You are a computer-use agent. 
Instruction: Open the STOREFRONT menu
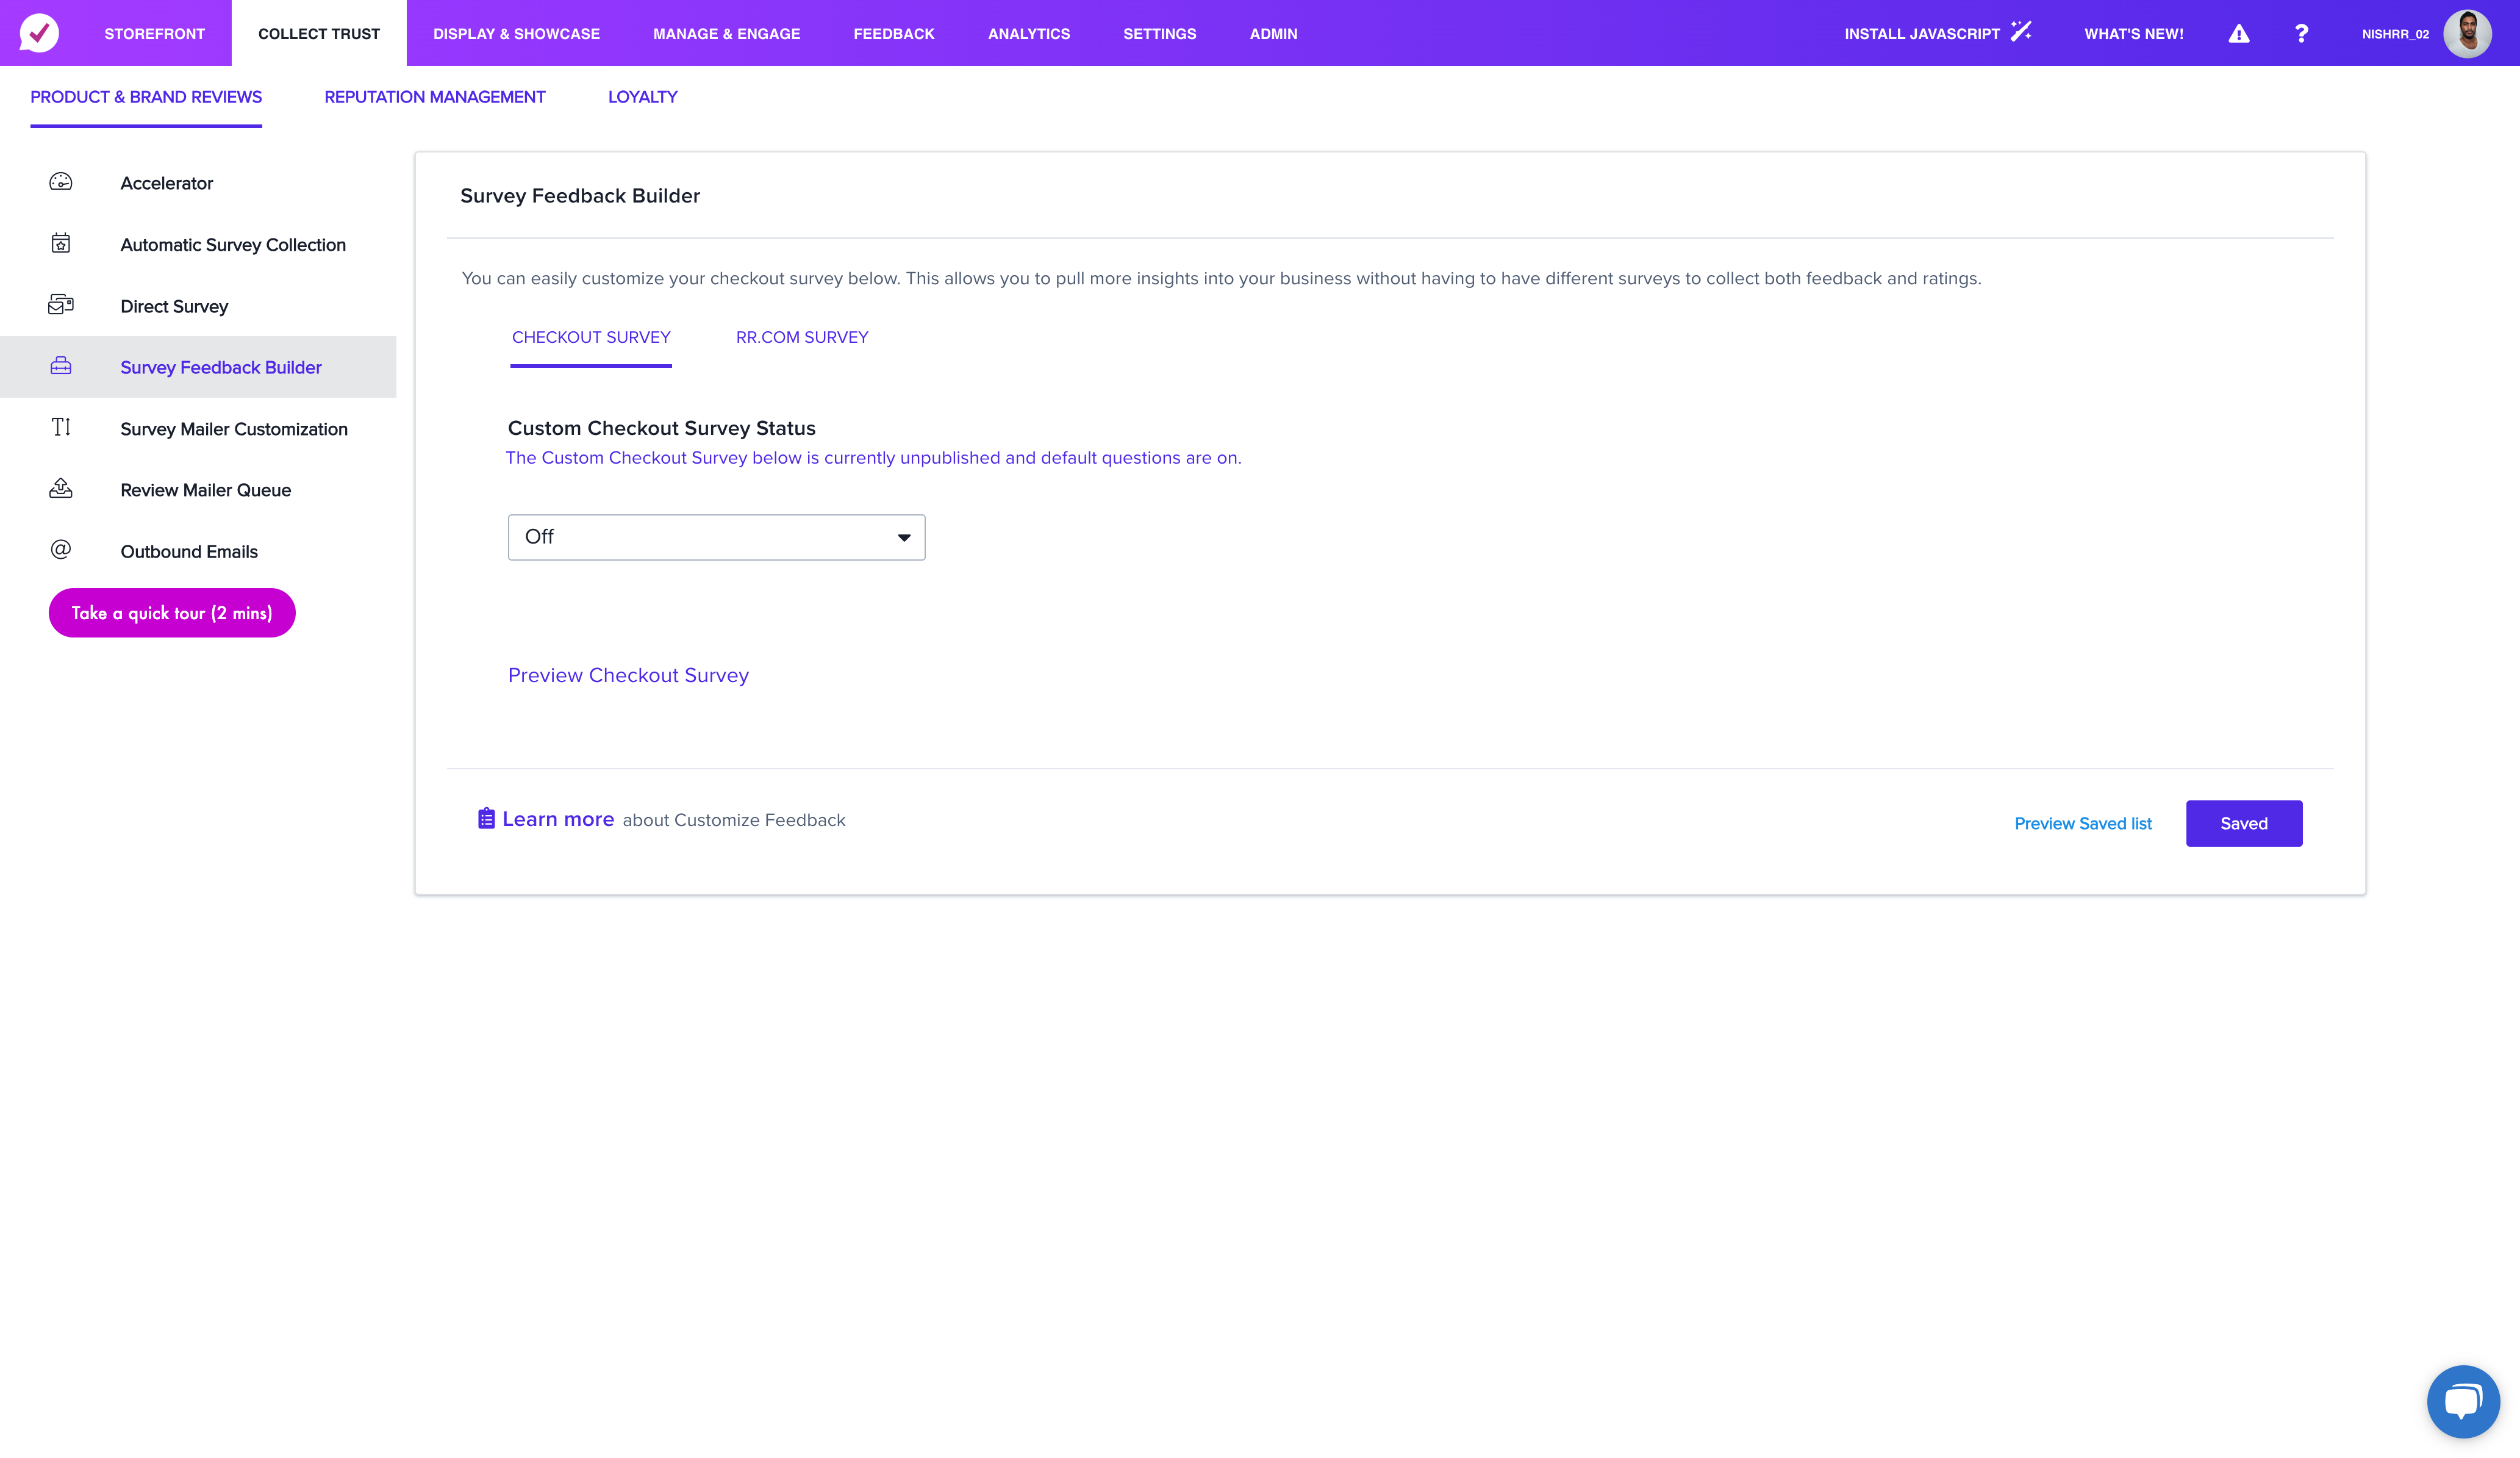click(x=155, y=34)
